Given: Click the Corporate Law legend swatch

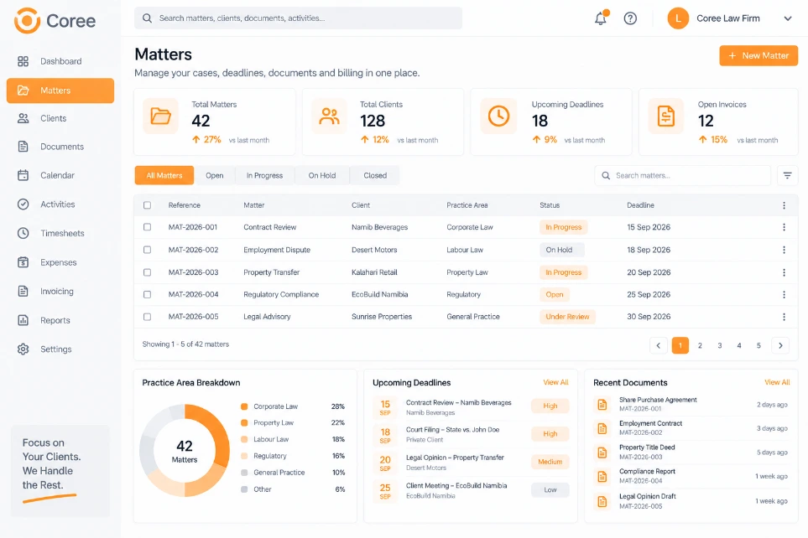Looking at the screenshot, I should pos(244,406).
